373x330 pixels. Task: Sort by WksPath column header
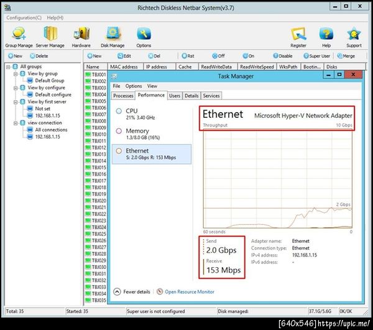click(x=288, y=67)
